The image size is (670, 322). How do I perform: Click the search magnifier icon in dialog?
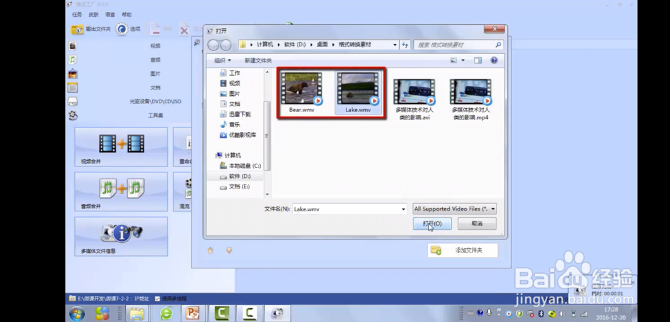pyautogui.click(x=498, y=45)
